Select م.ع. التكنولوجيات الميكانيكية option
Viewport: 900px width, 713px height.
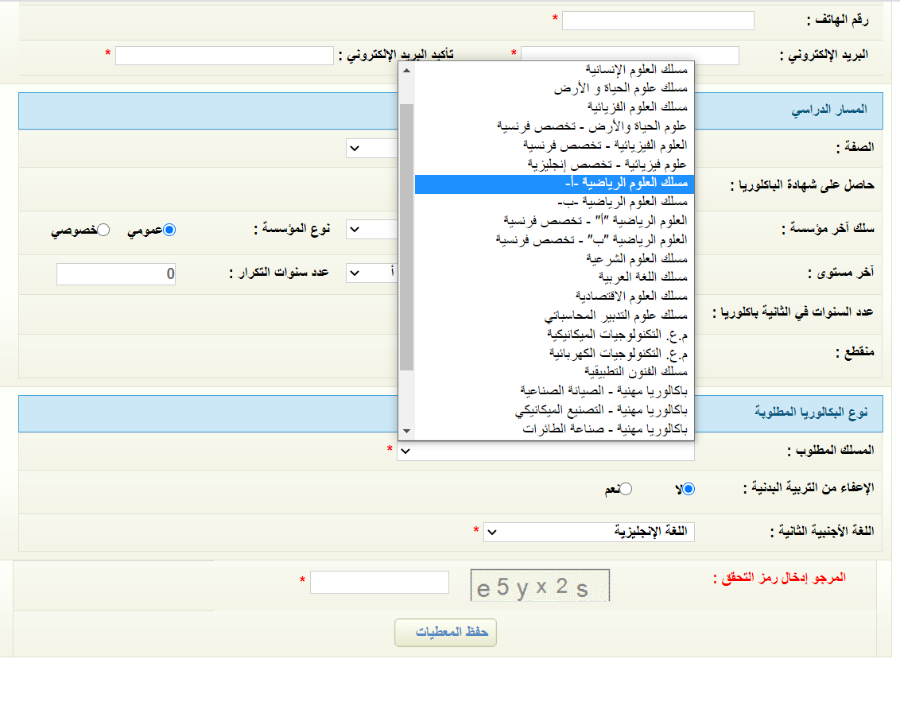click(554, 335)
